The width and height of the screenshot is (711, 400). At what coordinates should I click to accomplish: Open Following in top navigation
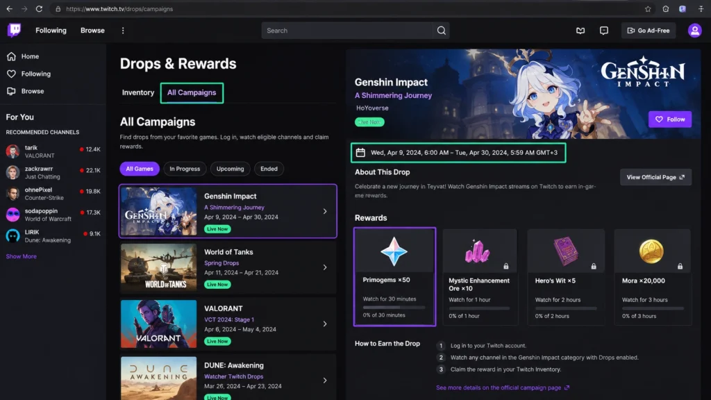pos(51,31)
